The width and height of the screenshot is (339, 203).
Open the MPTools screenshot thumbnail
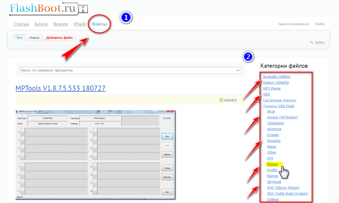click(x=96, y=155)
